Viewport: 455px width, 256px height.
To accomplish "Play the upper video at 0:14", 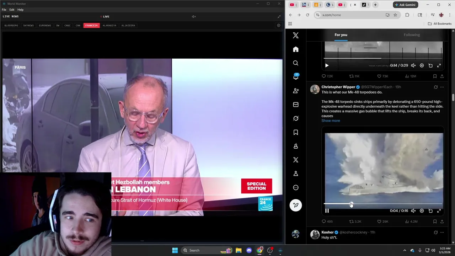I will click(x=327, y=65).
